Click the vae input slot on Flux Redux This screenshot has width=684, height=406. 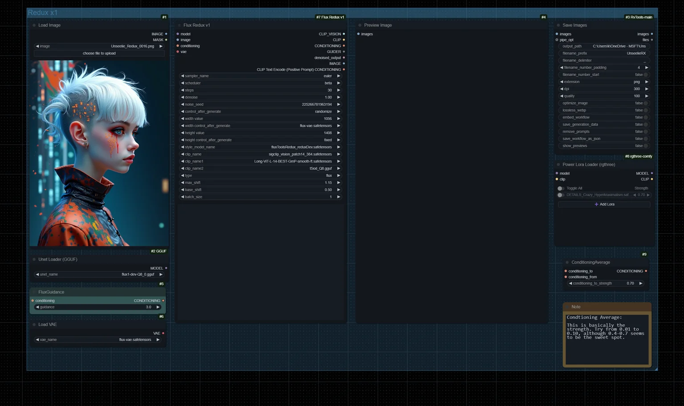click(178, 52)
